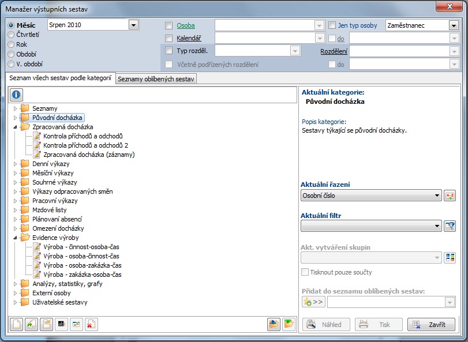468x342 pixels.
Task: Enable the Kalendář checkbox
Action: (169, 38)
